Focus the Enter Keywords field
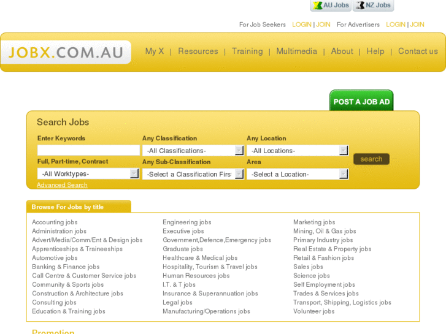 88,150
